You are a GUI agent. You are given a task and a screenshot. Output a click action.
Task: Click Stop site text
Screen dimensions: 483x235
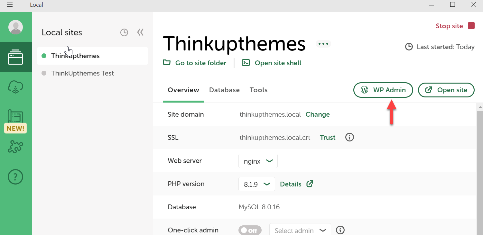[449, 26]
